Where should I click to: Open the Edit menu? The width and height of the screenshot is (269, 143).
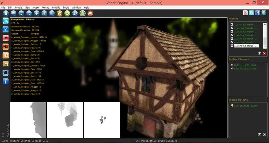pyautogui.click(x=10, y=7)
